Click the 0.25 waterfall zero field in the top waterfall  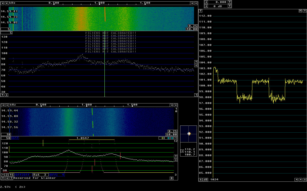[x=193, y=26]
